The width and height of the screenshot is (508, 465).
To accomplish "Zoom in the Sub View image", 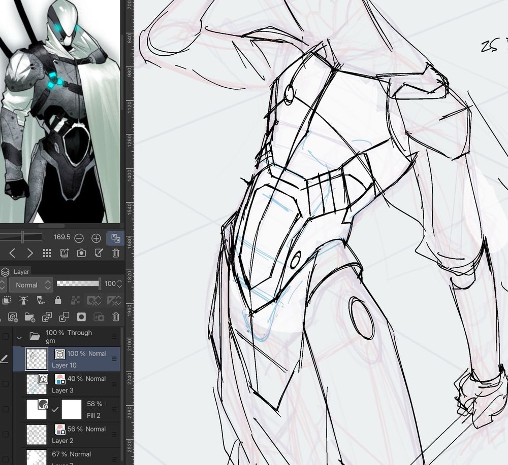I will point(96,238).
